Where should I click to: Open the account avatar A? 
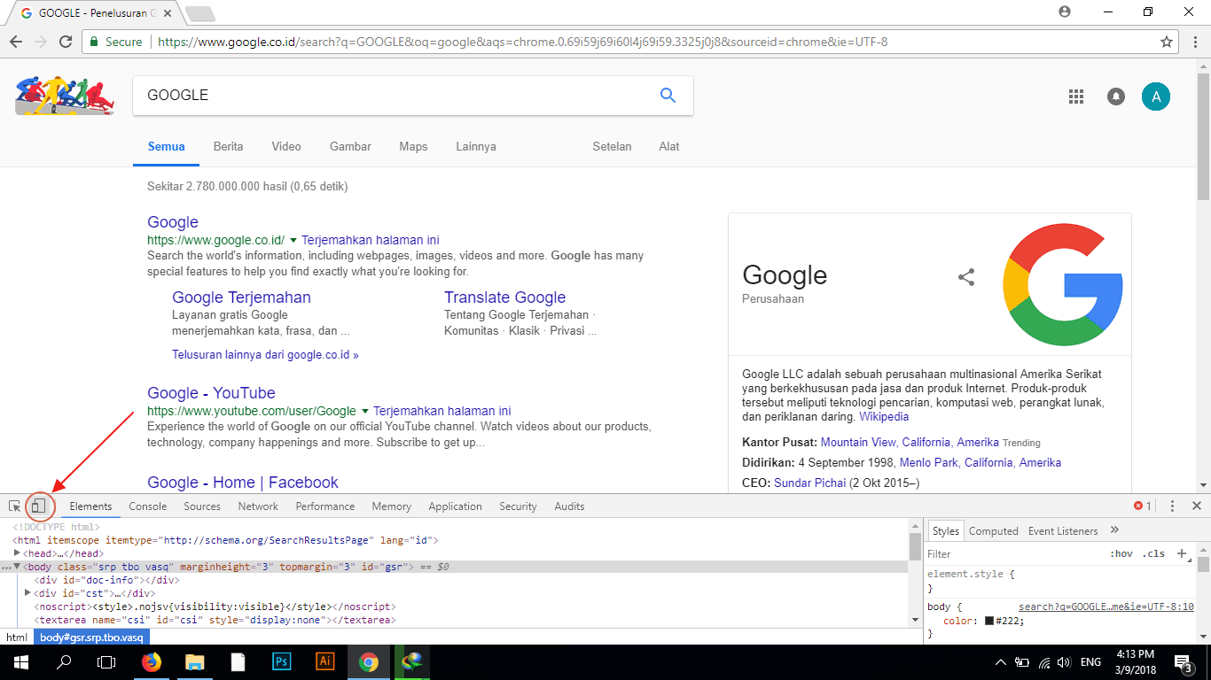1155,97
